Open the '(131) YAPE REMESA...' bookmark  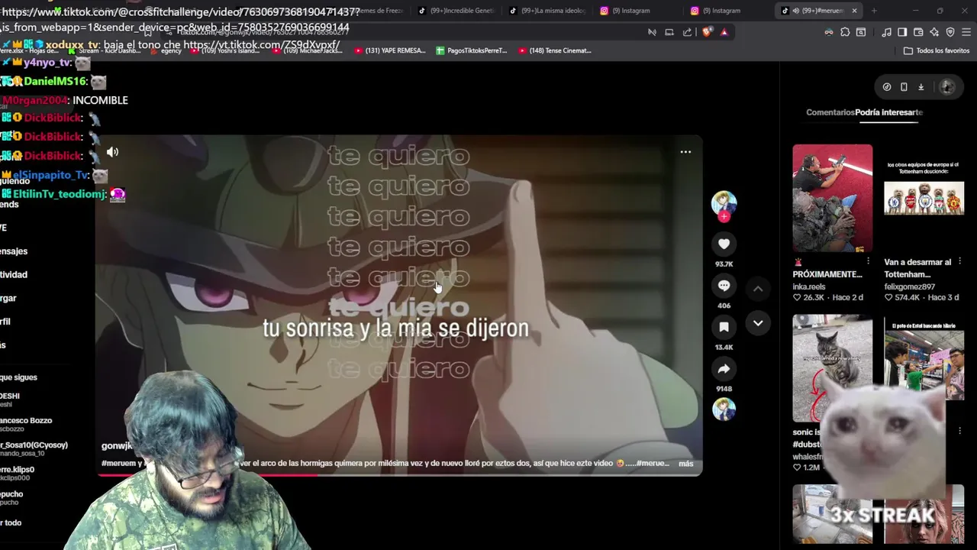click(390, 50)
